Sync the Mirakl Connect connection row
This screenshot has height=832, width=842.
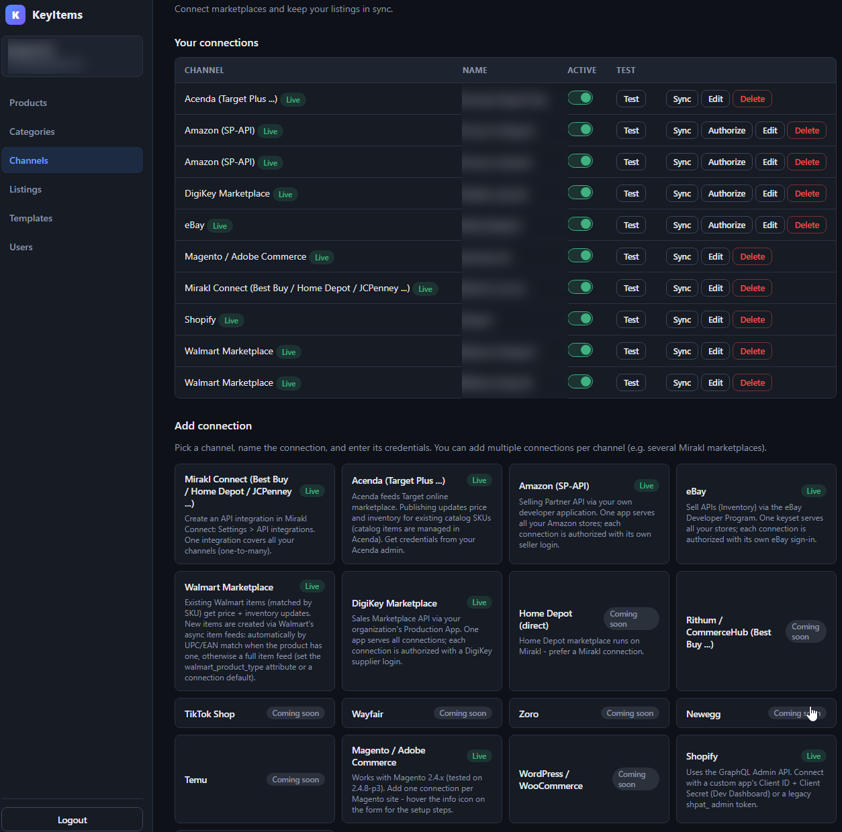click(682, 288)
